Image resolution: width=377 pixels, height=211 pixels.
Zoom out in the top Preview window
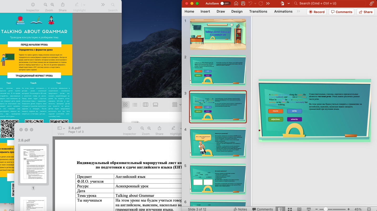tap(45, 5)
